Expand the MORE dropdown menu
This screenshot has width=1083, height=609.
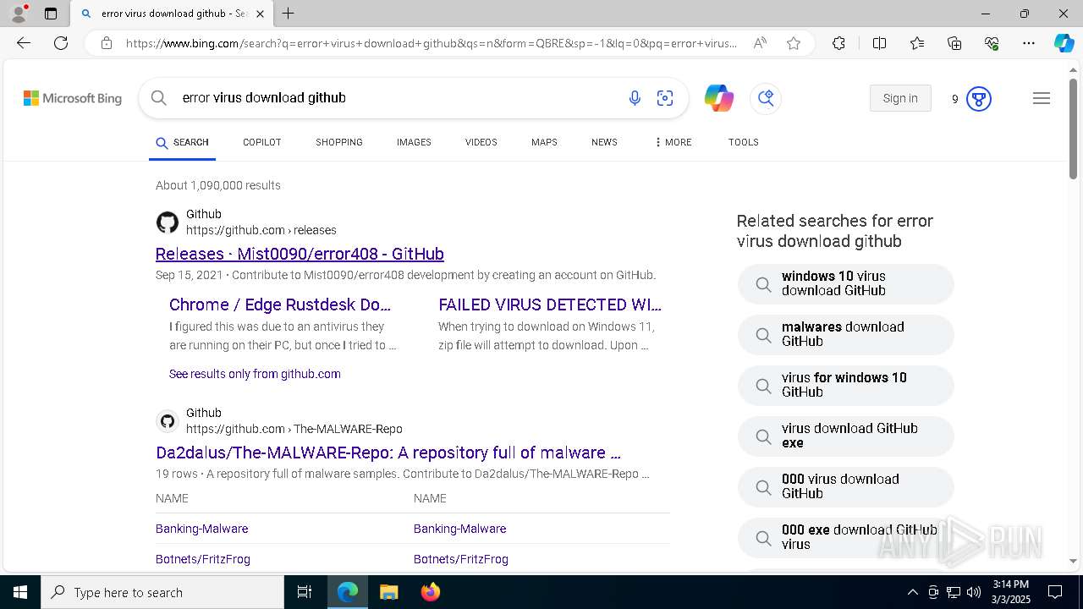(673, 142)
